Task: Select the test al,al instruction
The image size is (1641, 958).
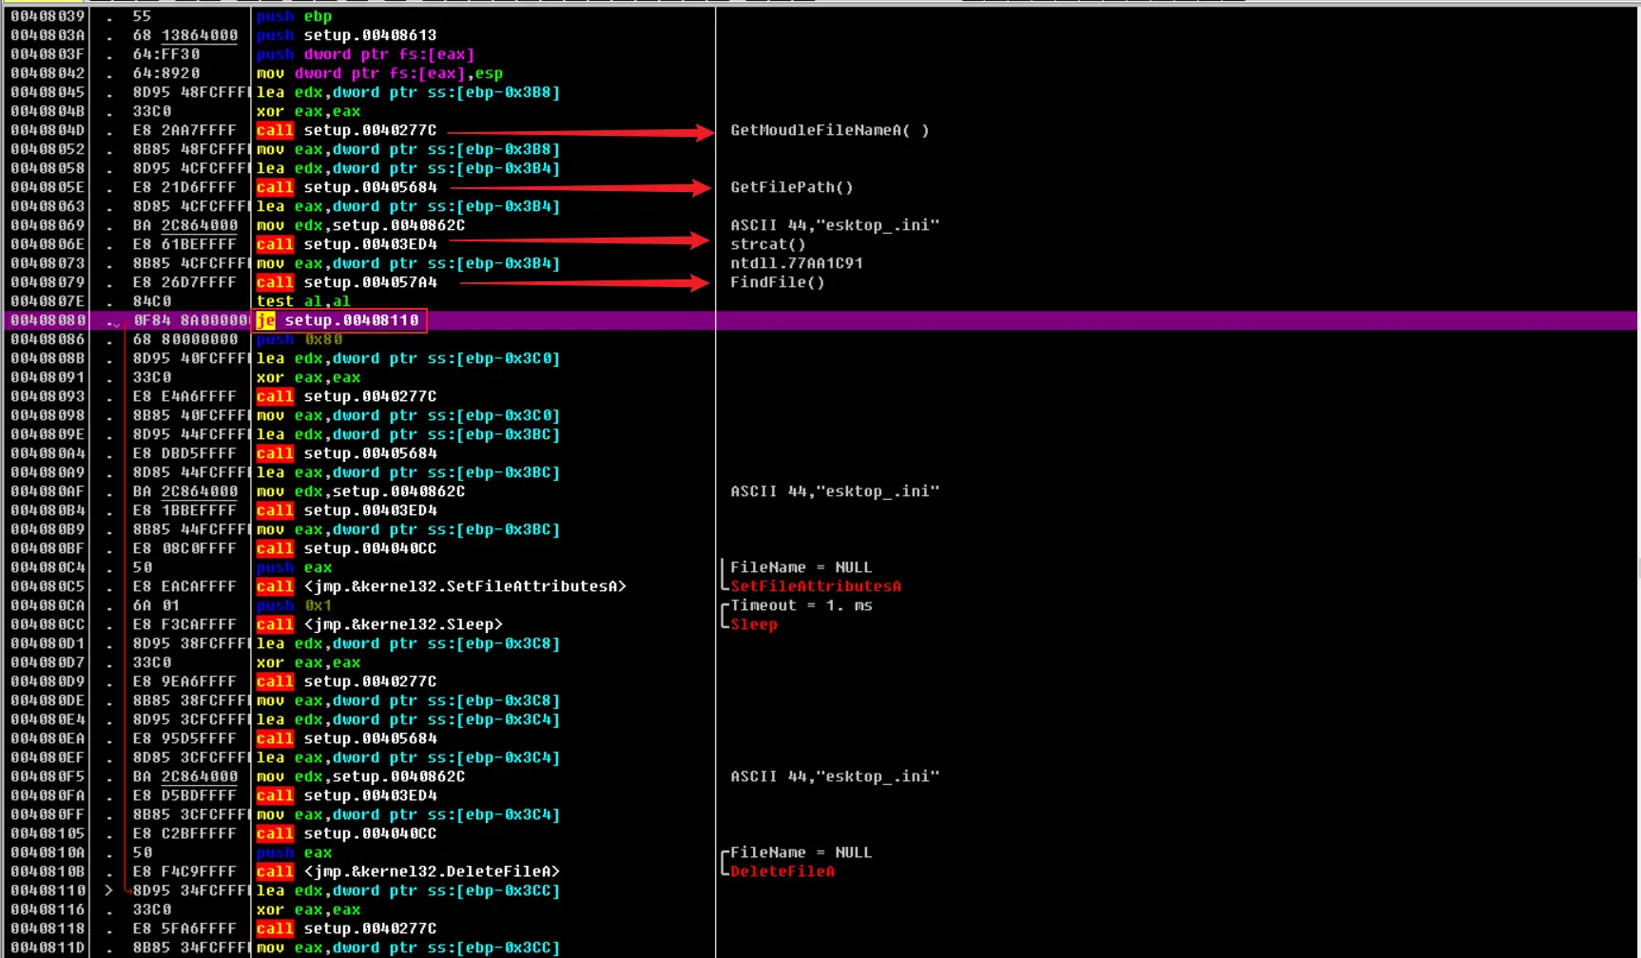Action: pos(303,301)
